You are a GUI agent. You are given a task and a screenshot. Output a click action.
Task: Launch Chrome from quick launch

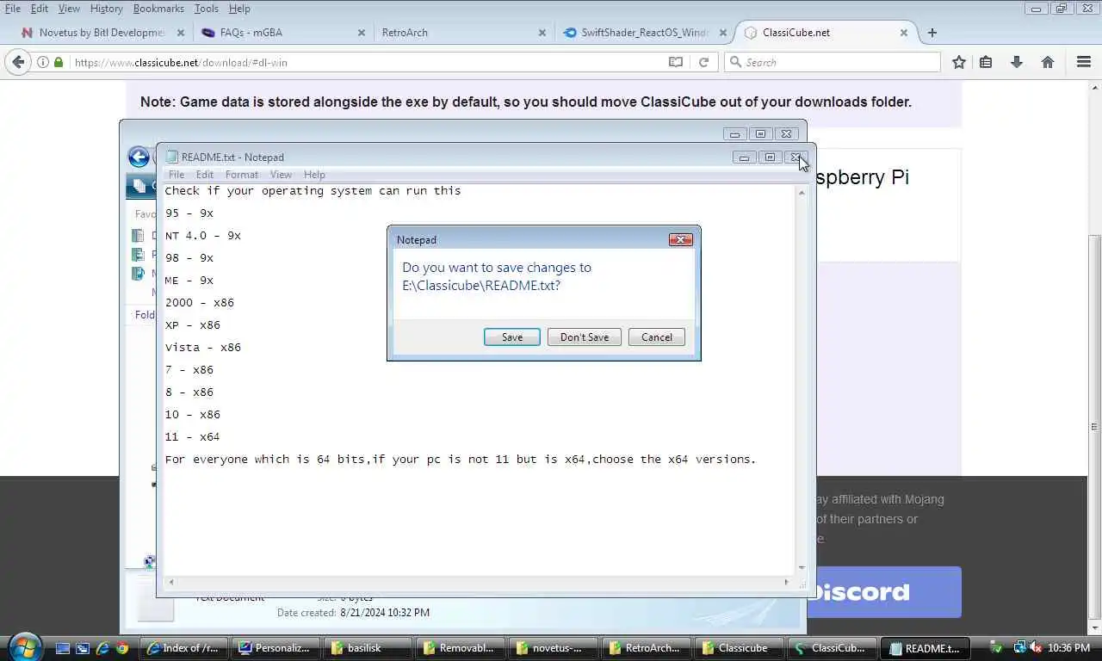click(x=122, y=648)
